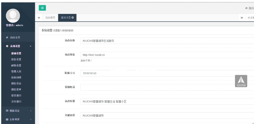Open 违规词语 submenu item
This screenshot has height=124, width=254.
[16, 77]
